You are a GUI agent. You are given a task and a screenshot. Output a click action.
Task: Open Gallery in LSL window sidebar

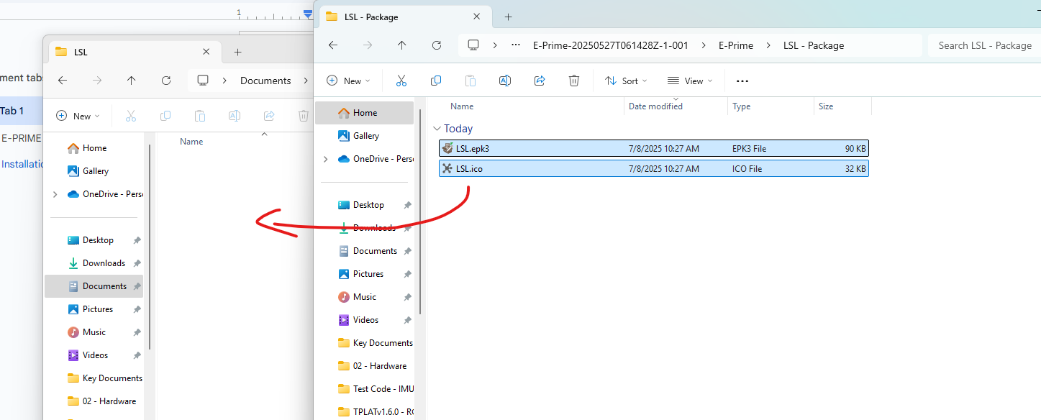[x=94, y=171]
